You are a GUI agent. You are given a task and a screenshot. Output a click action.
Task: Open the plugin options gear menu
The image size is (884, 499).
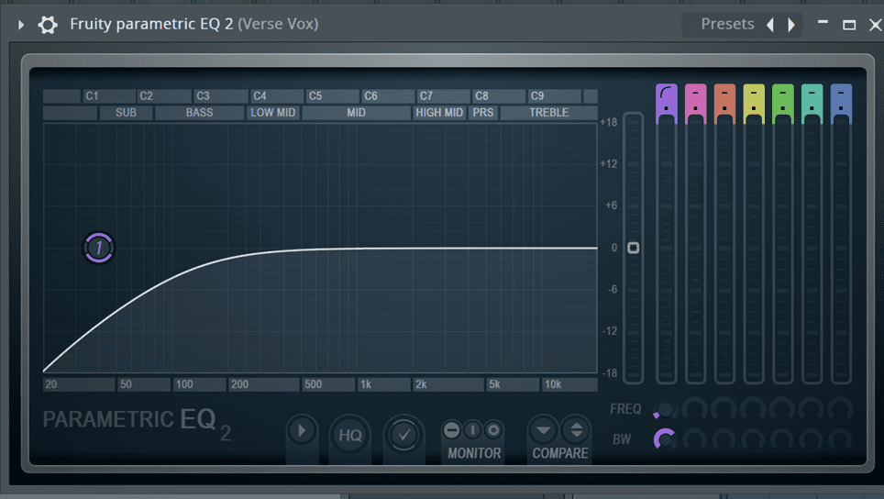[48, 24]
